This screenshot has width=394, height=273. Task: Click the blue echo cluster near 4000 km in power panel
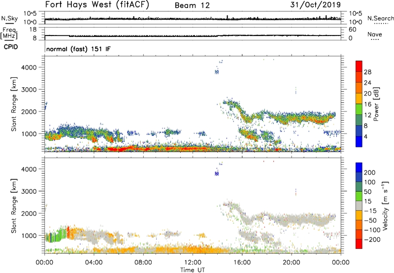point(217,72)
